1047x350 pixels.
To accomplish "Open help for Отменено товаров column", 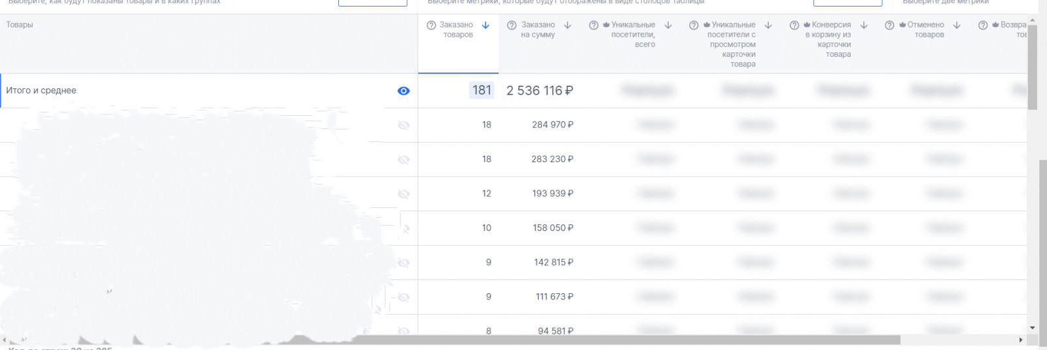I will (x=889, y=26).
